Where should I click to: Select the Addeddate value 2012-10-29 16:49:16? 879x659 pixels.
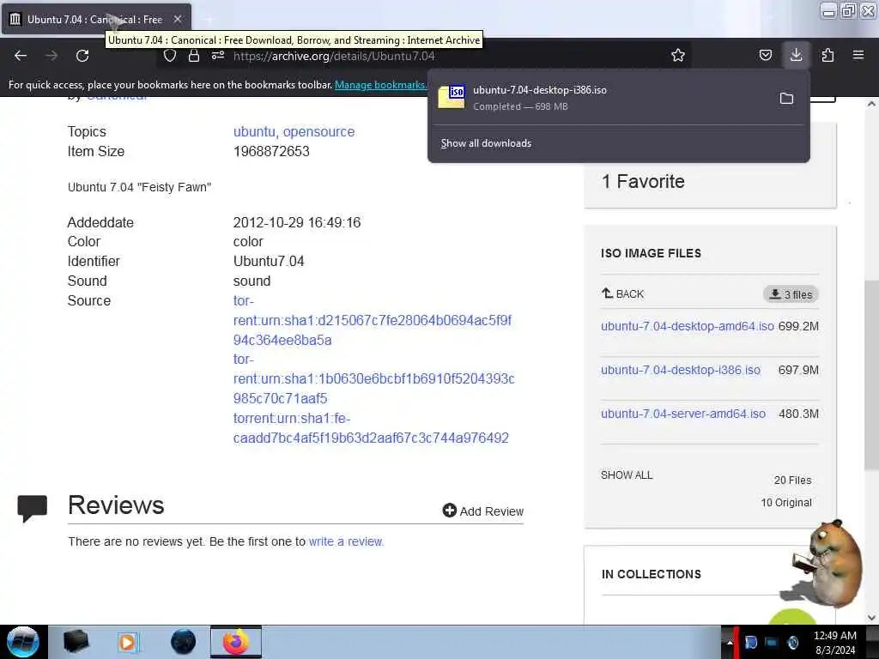click(297, 222)
